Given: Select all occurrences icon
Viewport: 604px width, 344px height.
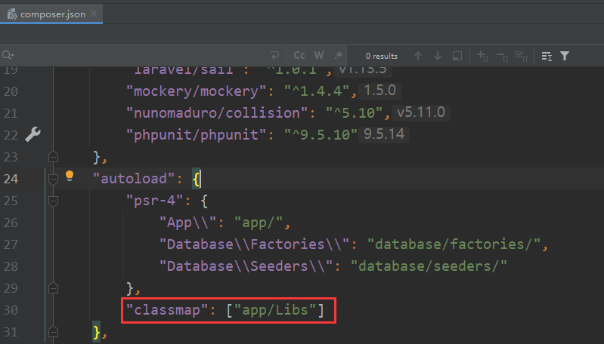Looking at the screenshot, I should tap(522, 56).
